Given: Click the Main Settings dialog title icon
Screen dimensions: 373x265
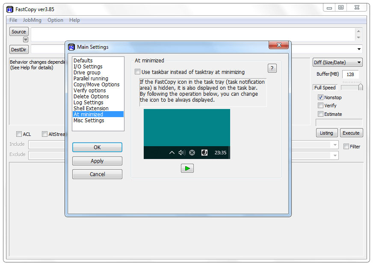Looking at the screenshot, I should [x=71, y=47].
